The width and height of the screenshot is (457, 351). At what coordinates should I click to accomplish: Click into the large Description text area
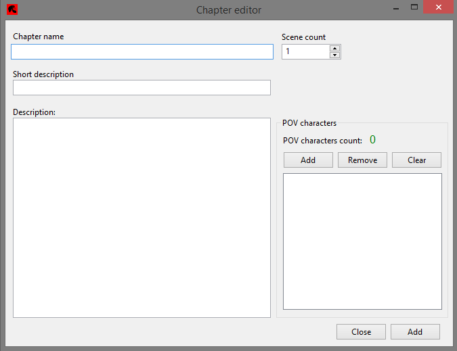pos(142,218)
